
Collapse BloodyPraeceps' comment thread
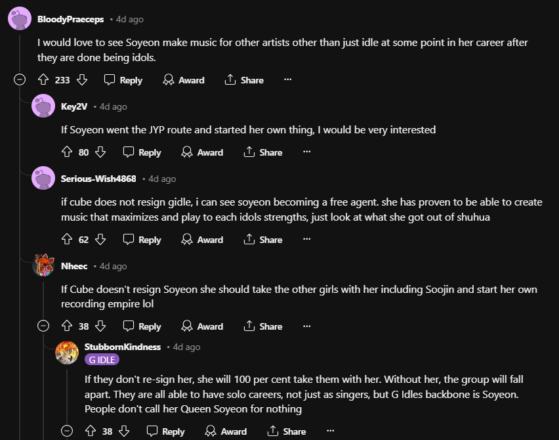point(20,80)
